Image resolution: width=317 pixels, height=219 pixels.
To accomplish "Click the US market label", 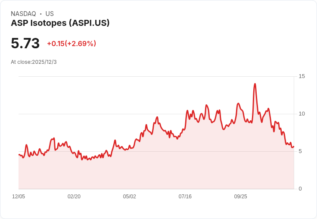I will point(50,14).
